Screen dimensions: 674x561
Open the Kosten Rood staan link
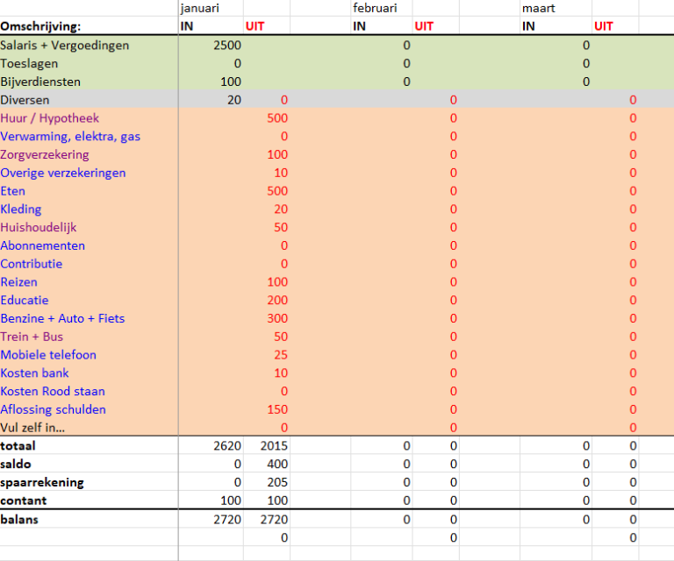pyautogui.click(x=53, y=391)
